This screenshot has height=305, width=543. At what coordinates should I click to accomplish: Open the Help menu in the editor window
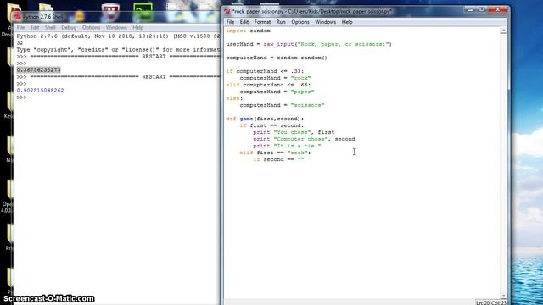click(347, 22)
